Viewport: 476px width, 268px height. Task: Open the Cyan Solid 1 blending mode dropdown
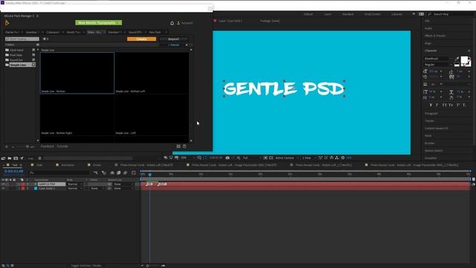(x=75, y=188)
